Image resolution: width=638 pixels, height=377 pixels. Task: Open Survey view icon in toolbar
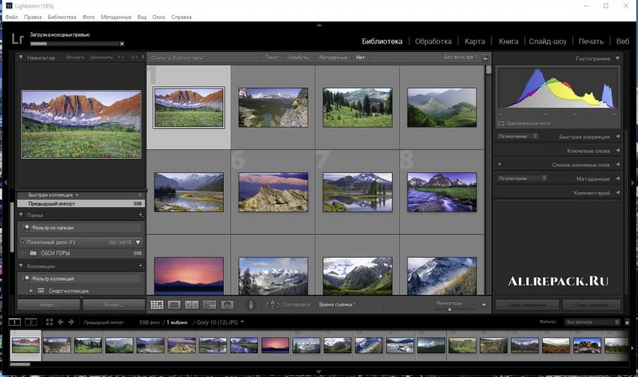pos(209,305)
